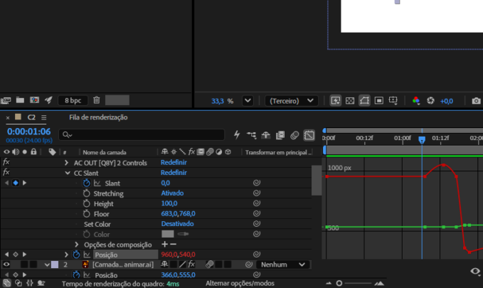Click the timeline zoom slider handle
Image resolution: width=483 pixels, height=288 pixels.
tap(339, 283)
